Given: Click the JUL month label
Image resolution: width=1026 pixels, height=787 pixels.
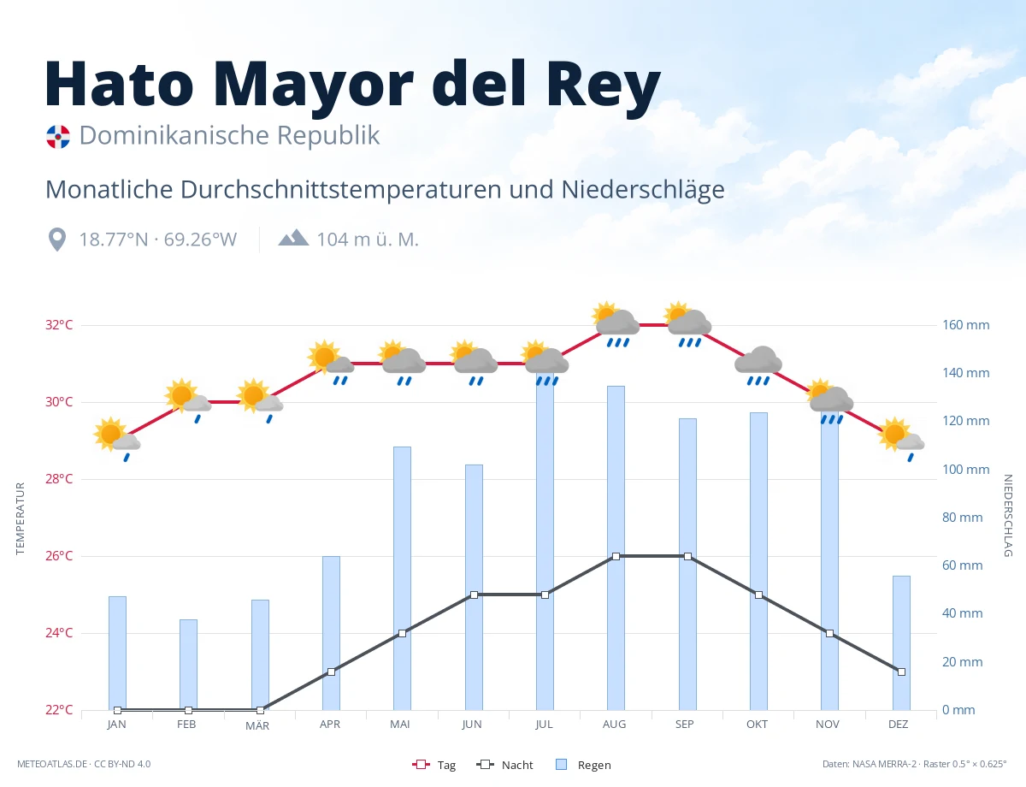Looking at the screenshot, I should coord(543,724).
